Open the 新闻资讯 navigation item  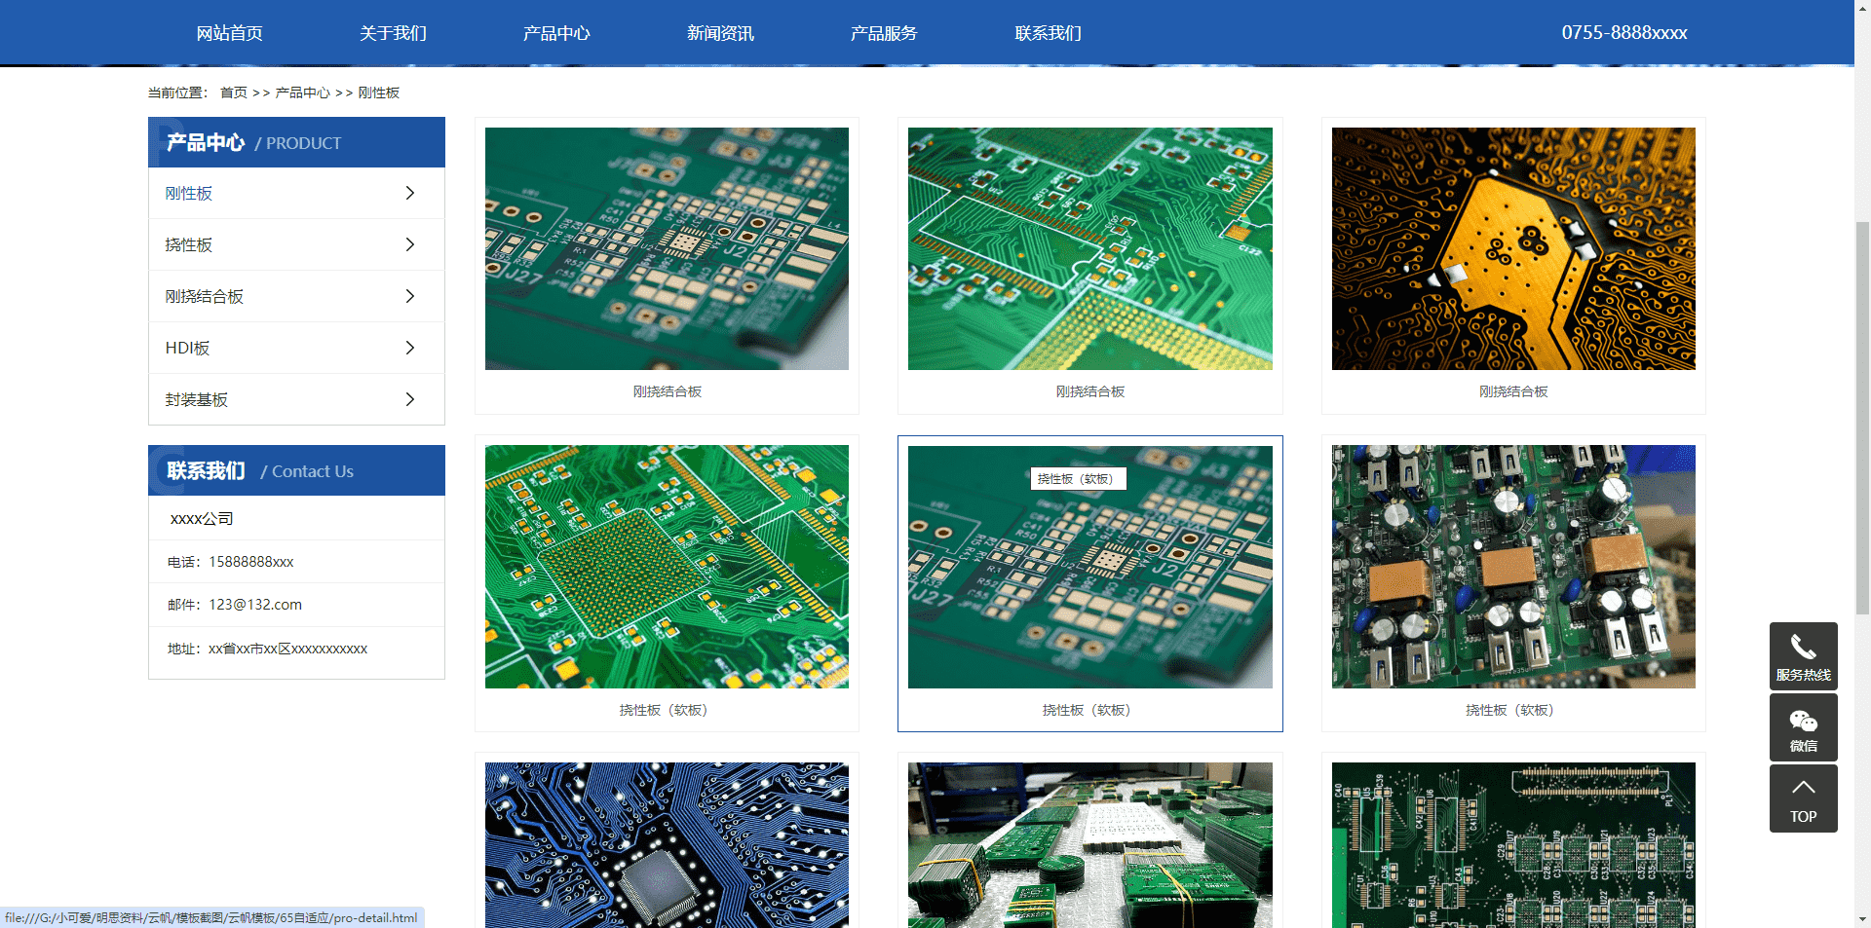pos(721,33)
